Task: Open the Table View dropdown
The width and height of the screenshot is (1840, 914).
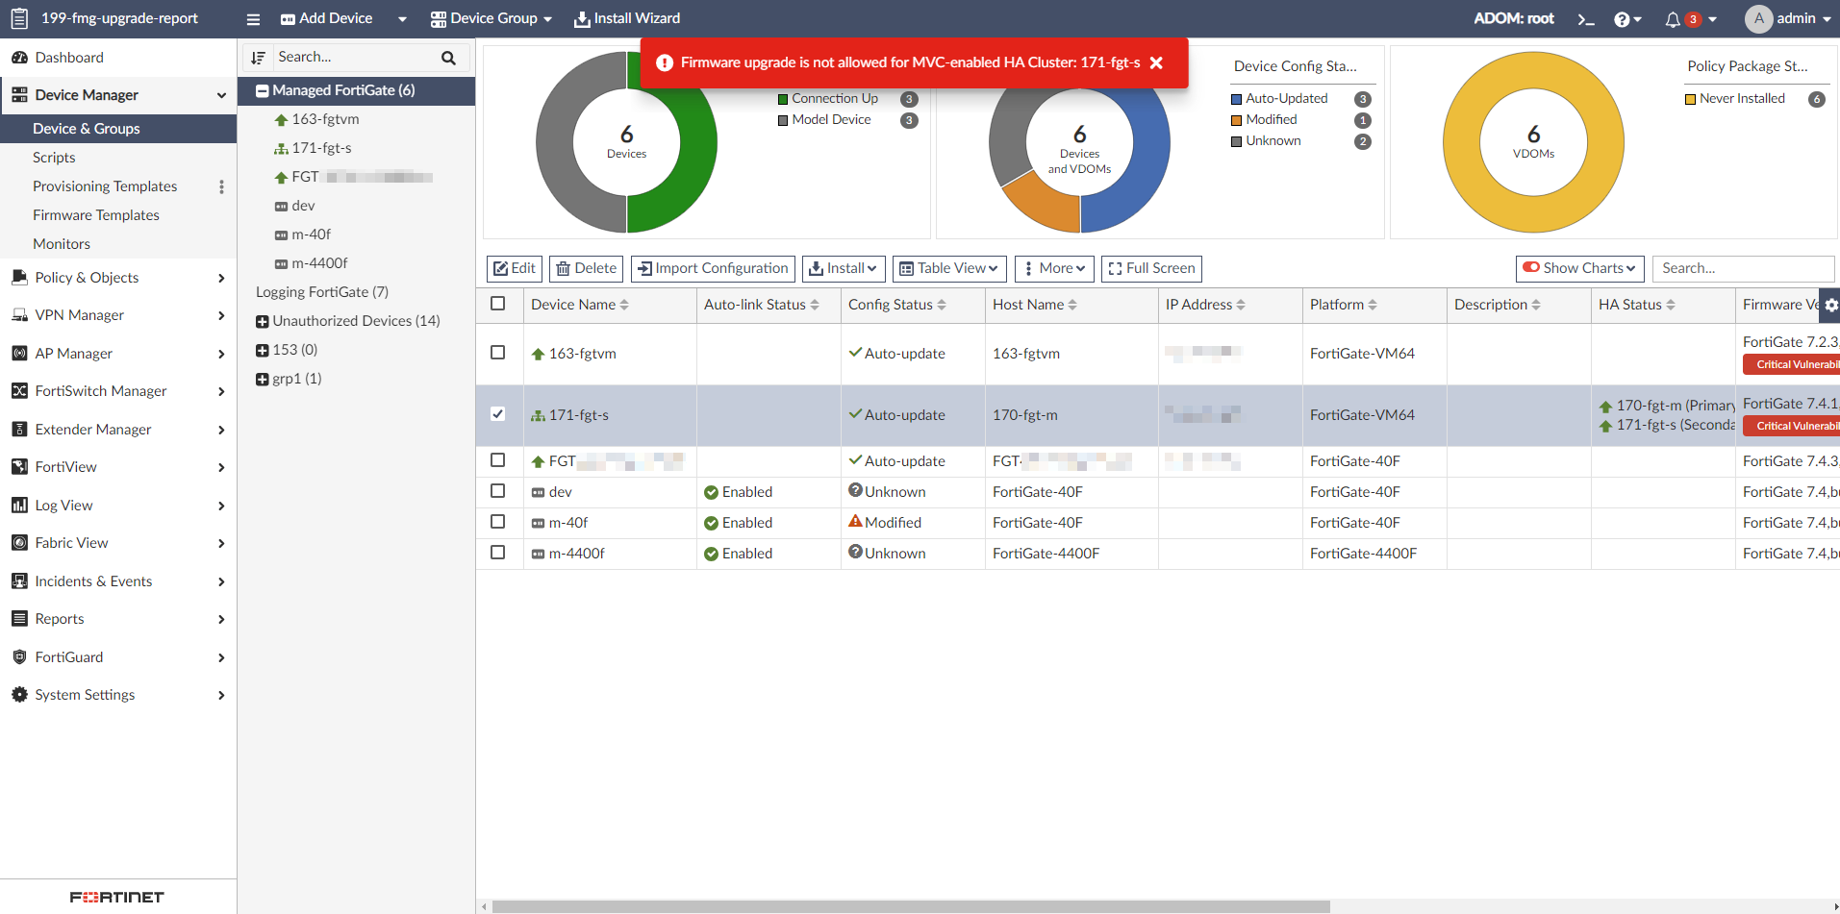Action: [x=948, y=268]
